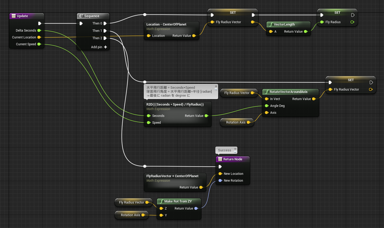
Task: Select the Location - CenterOfPlanet expression title
Action: click(x=166, y=24)
